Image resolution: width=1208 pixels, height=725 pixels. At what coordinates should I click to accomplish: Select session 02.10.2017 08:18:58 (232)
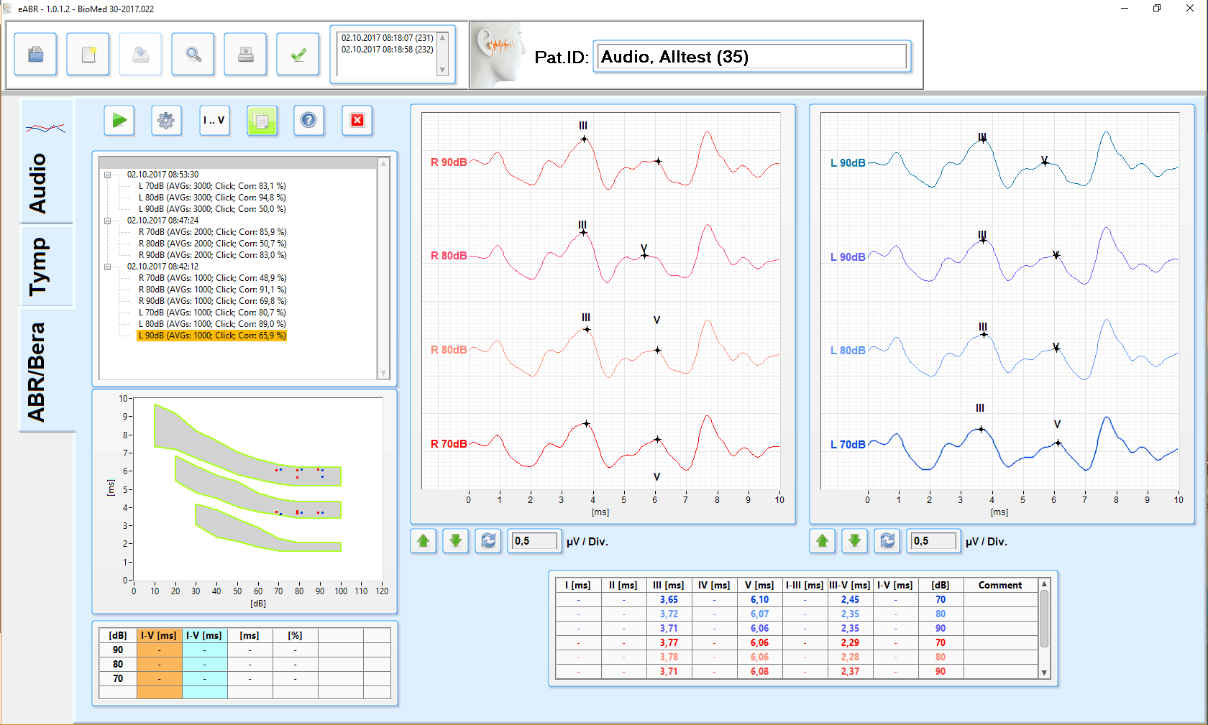[x=387, y=50]
